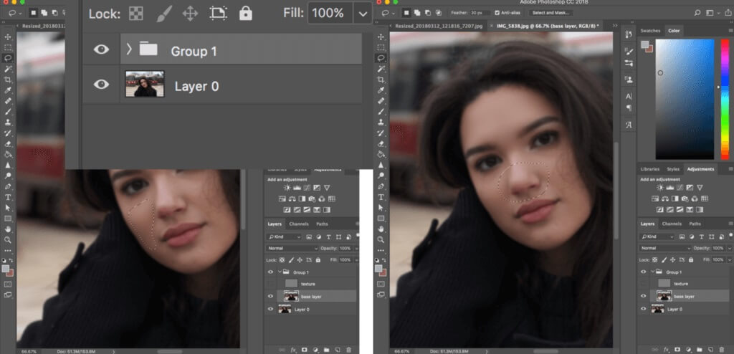Select the Magic Wand tool in right window

[381, 69]
